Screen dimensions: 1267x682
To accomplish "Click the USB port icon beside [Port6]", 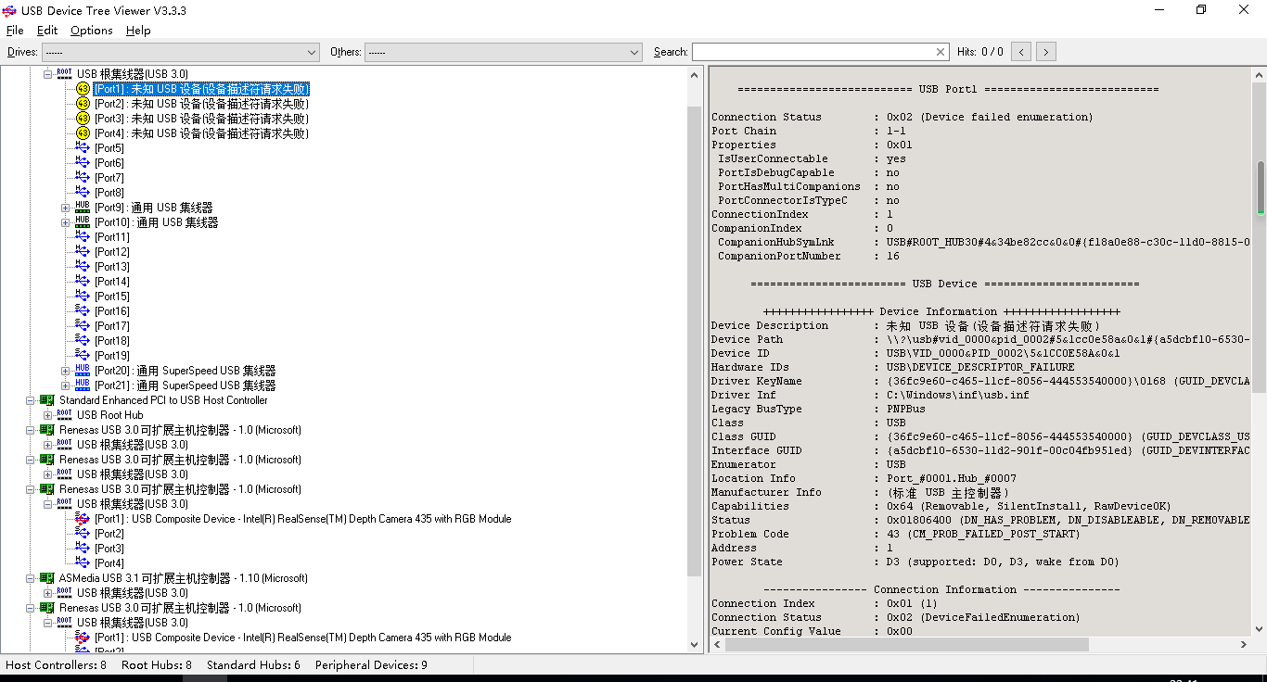I will (x=83, y=163).
